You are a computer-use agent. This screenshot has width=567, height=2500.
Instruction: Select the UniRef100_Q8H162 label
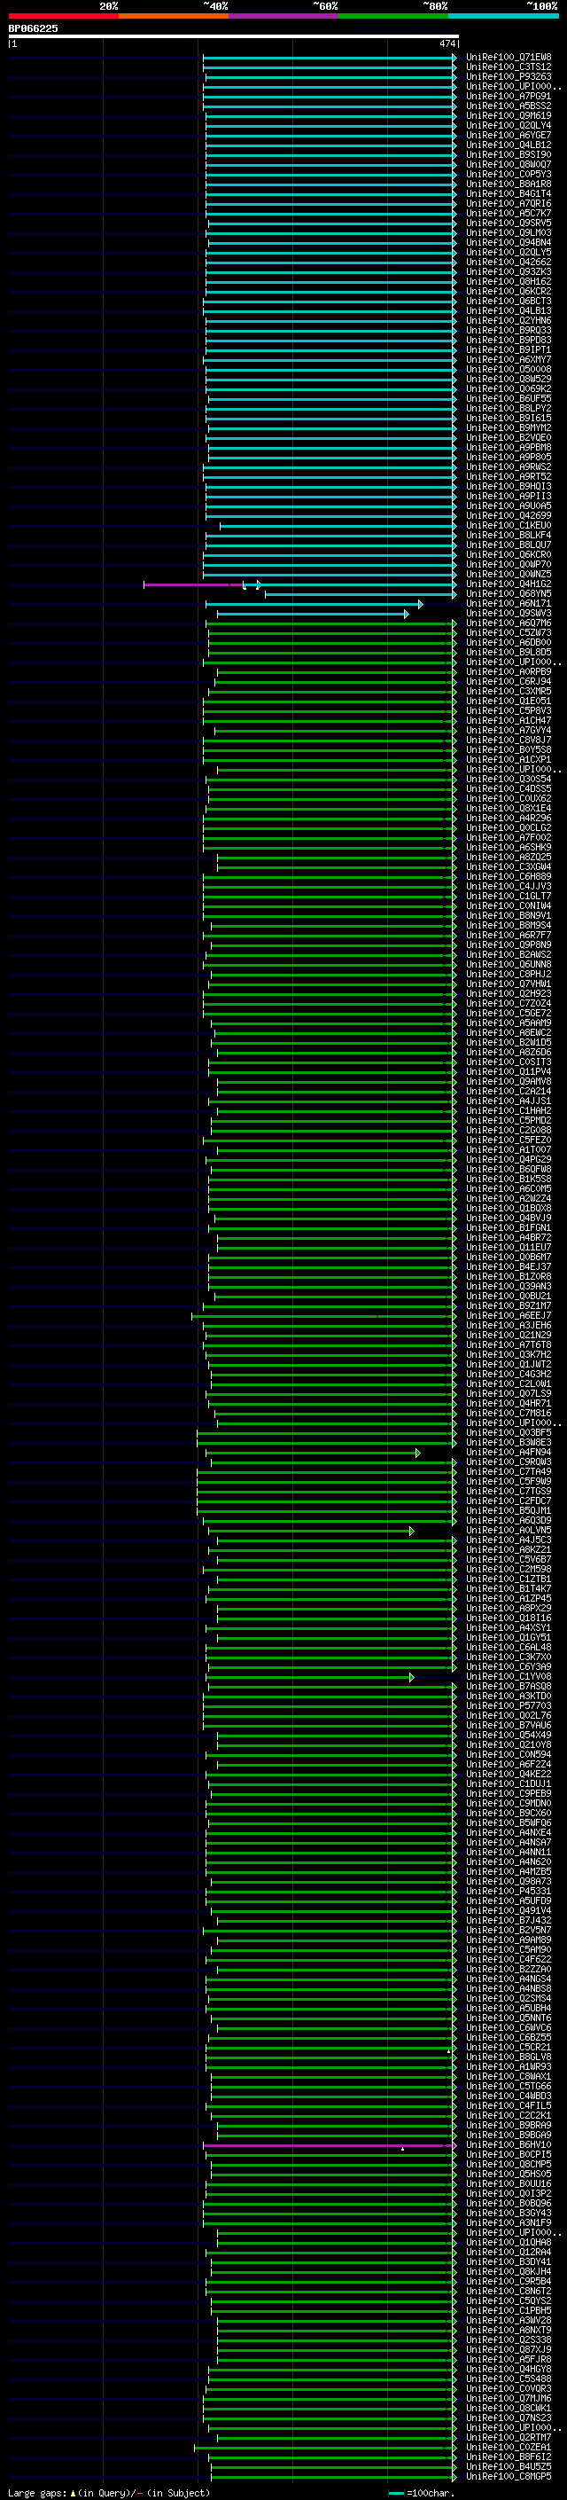point(508,281)
